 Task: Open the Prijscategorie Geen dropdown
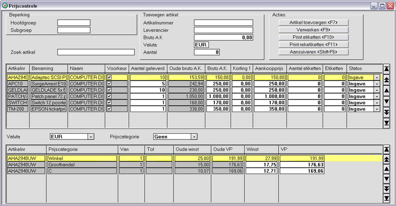click(x=194, y=136)
